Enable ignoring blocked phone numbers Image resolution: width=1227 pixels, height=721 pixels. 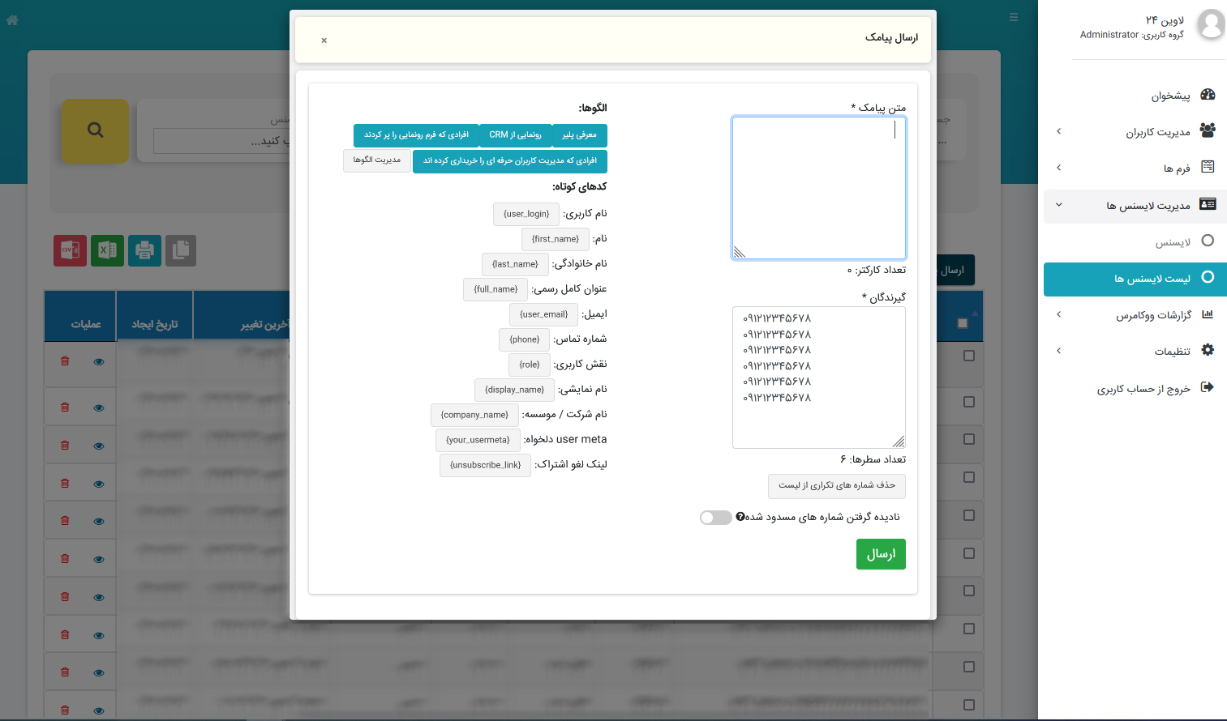(715, 517)
